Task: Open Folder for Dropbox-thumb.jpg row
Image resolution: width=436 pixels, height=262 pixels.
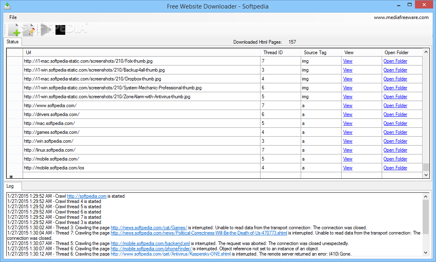Action: point(395,79)
